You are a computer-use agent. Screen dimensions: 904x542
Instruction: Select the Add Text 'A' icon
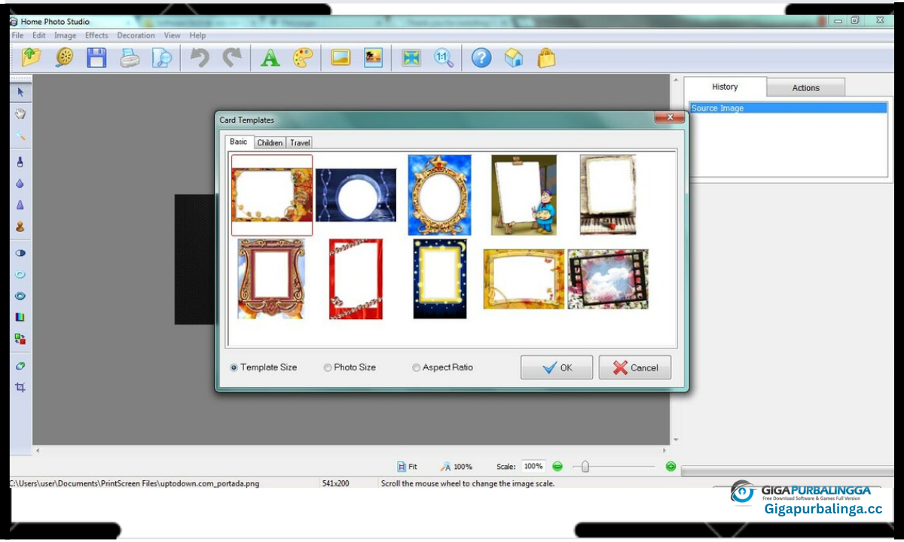(x=270, y=57)
